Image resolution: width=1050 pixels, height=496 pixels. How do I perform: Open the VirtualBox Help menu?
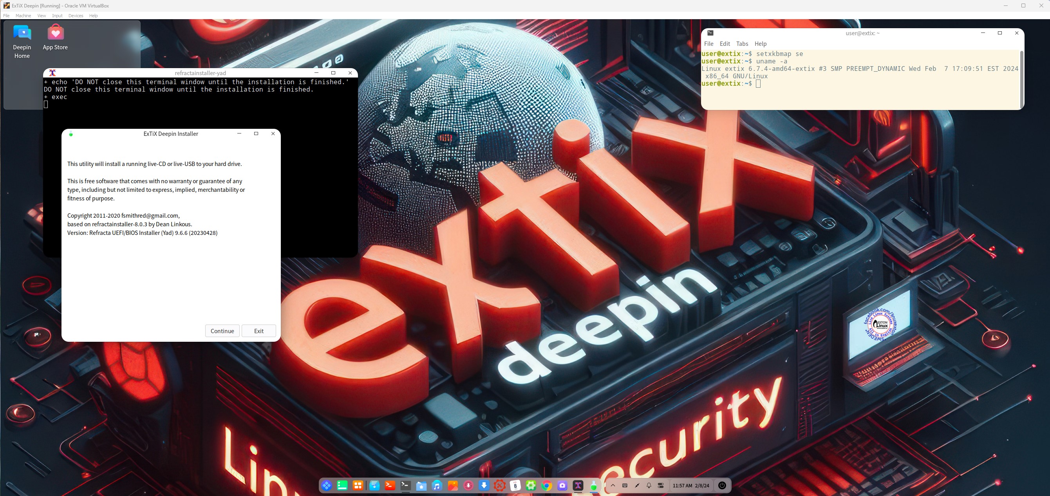(x=93, y=16)
